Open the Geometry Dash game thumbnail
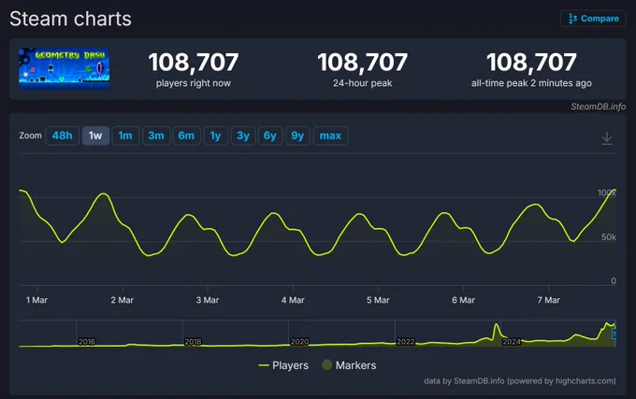636x399 pixels. click(65, 68)
